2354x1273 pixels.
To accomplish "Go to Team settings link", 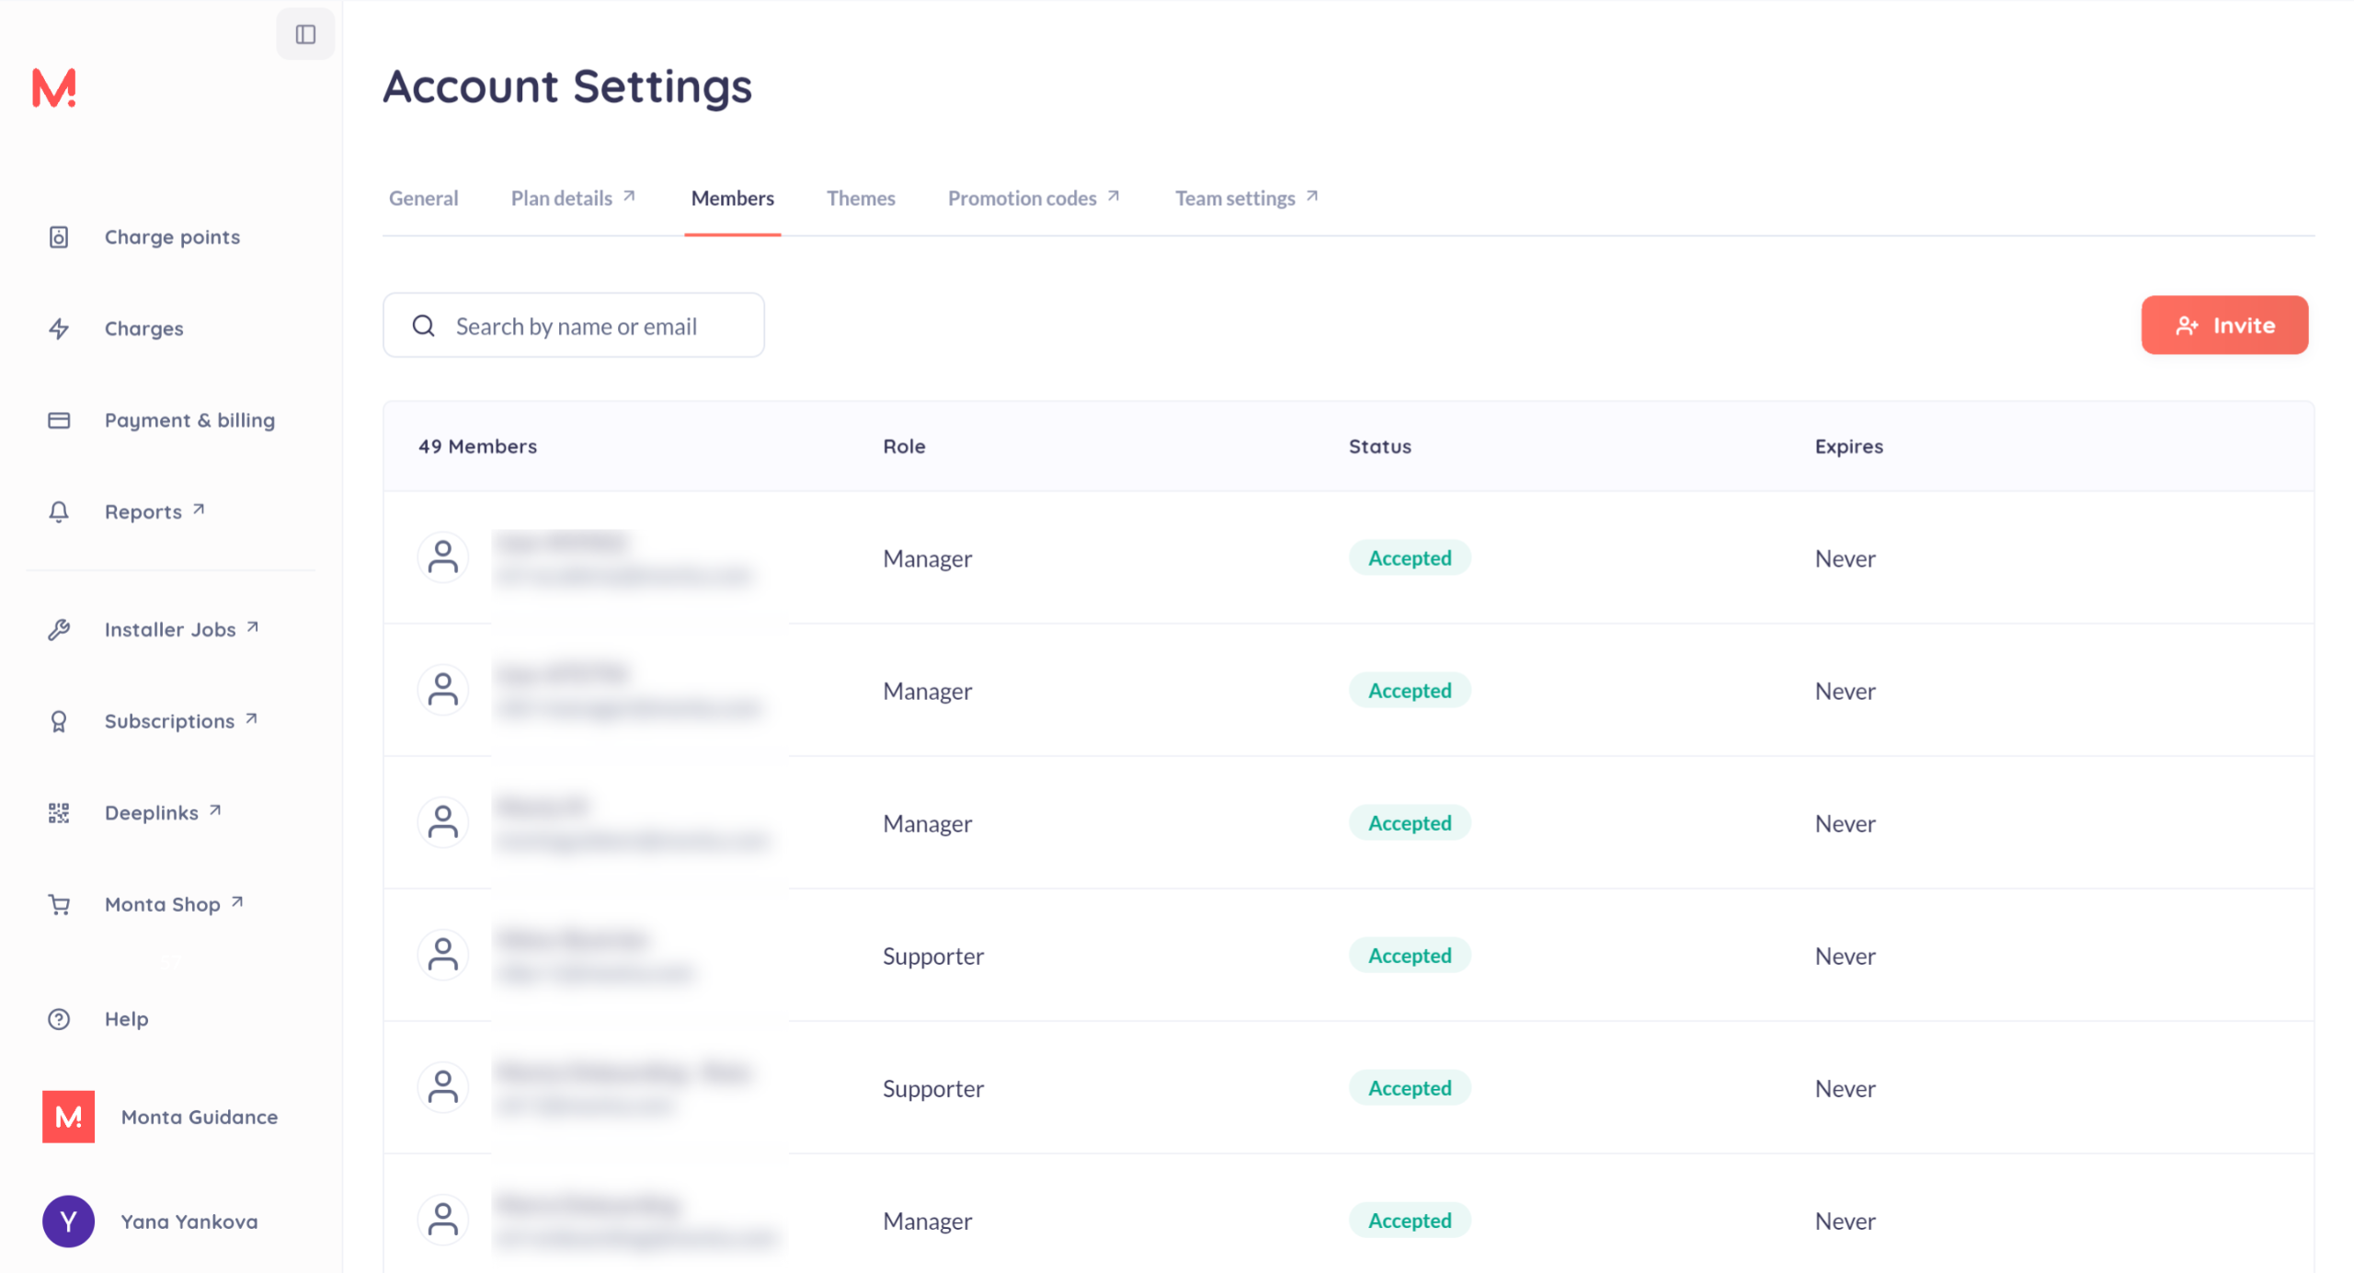I will pyautogui.click(x=1245, y=199).
